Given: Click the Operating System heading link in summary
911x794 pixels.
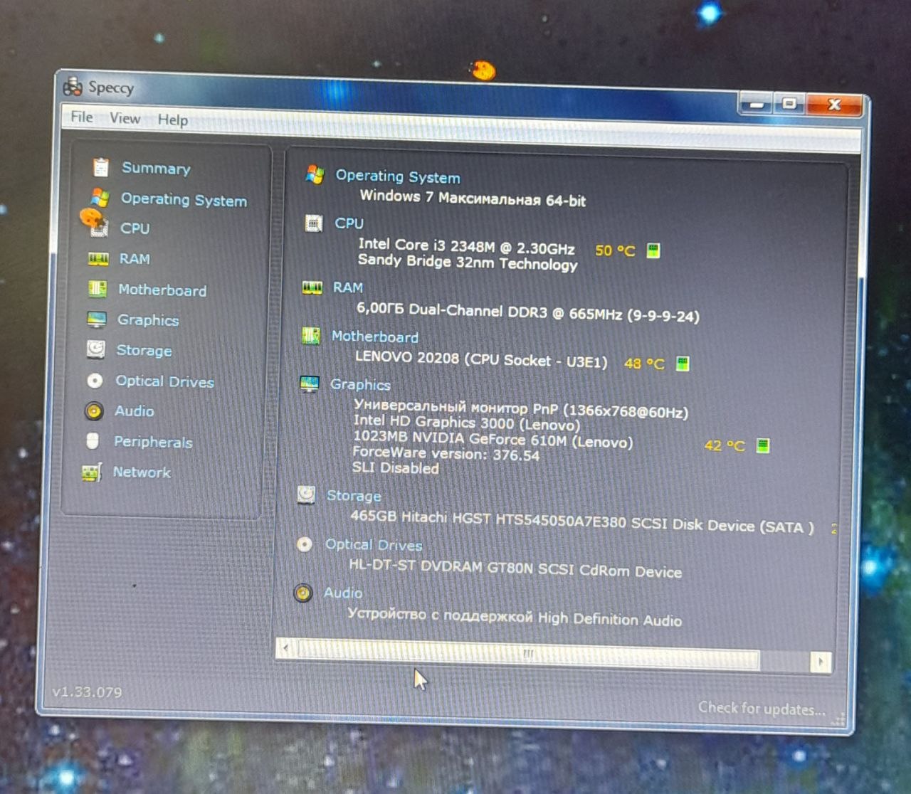Looking at the screenshot, I should (398, 176).
